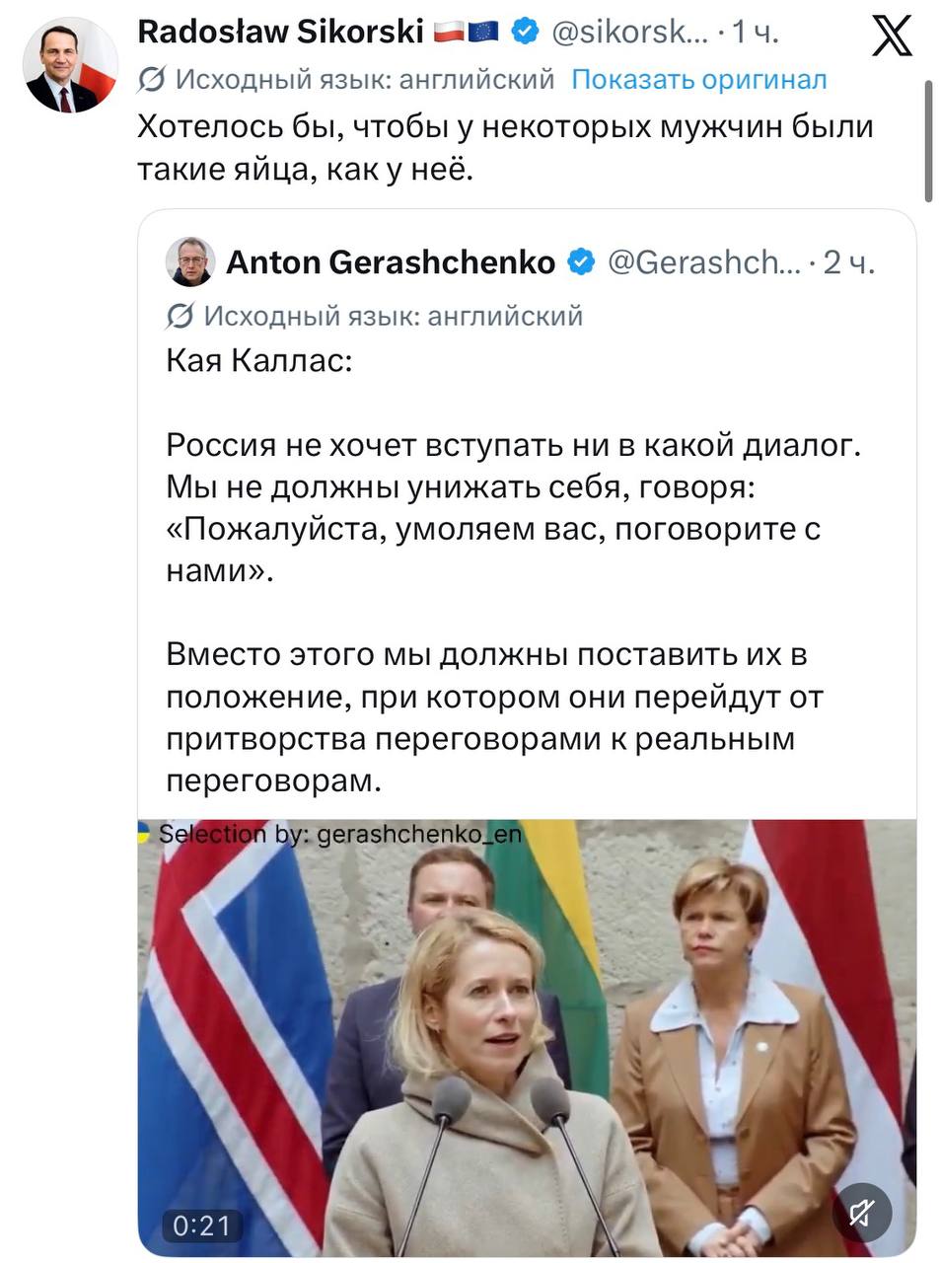Click Sikorski's blue verified badge
Viewport: 940px width, 1263px height.
(526, 33)
